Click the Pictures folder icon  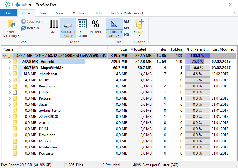coord(15,98)
